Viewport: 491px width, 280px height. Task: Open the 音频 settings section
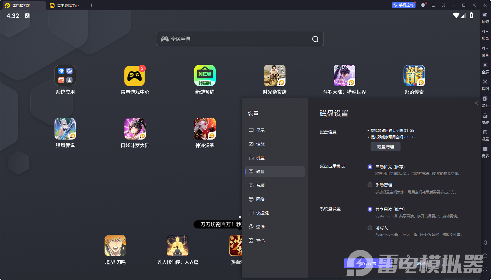coord(275,185)
